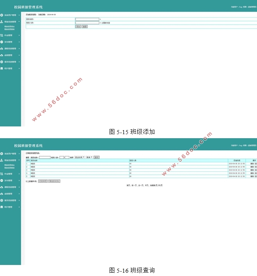Open the 添加时间 sort field dropdown
257x276 pixels.
click(79, 157)
